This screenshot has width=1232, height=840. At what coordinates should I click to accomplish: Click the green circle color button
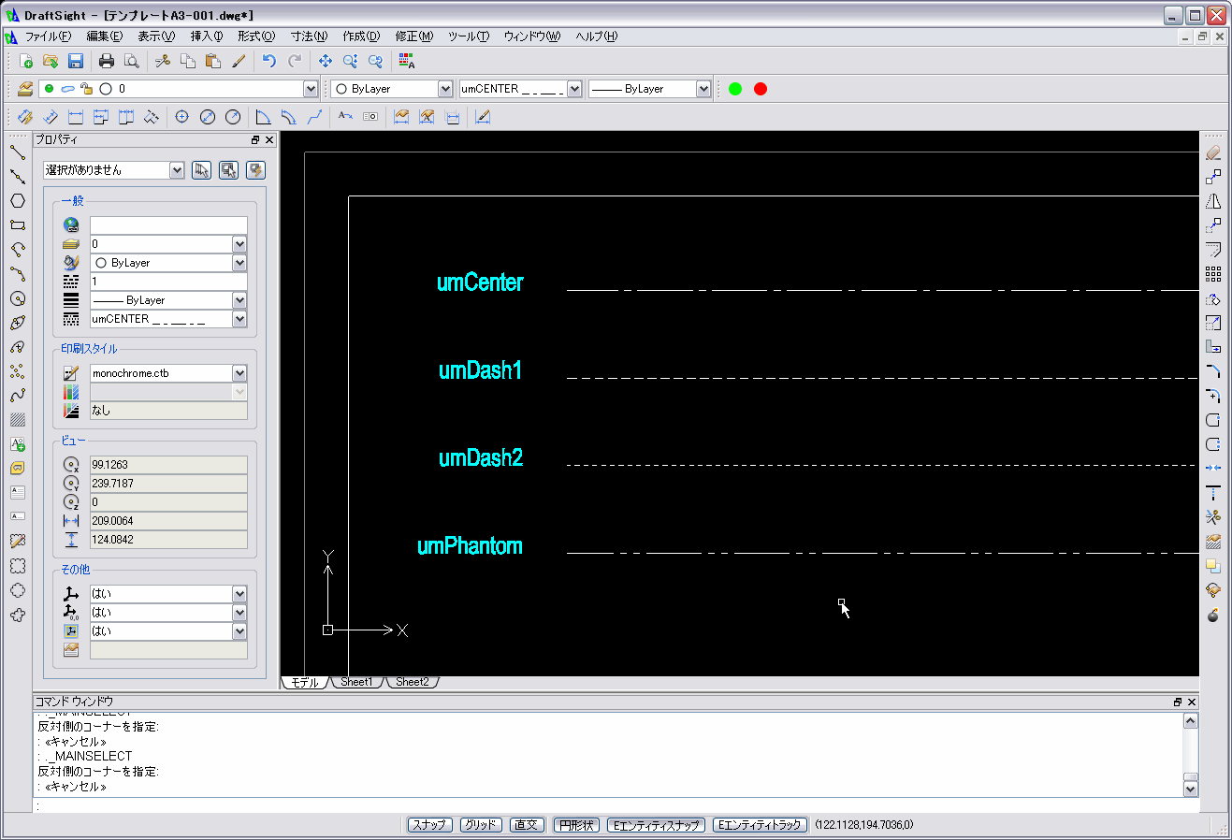(735, 89)
